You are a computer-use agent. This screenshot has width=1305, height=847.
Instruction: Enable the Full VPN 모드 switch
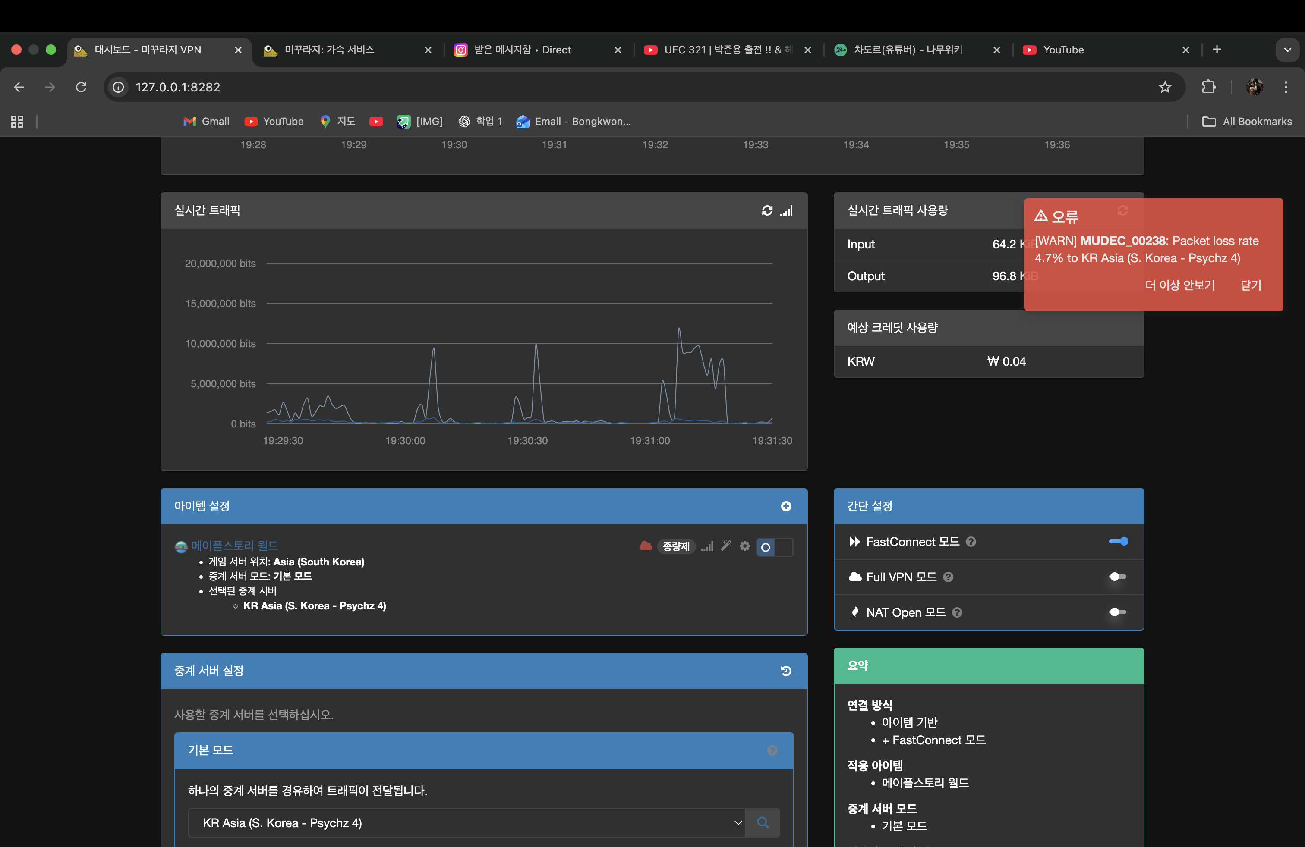[1117, 576]
